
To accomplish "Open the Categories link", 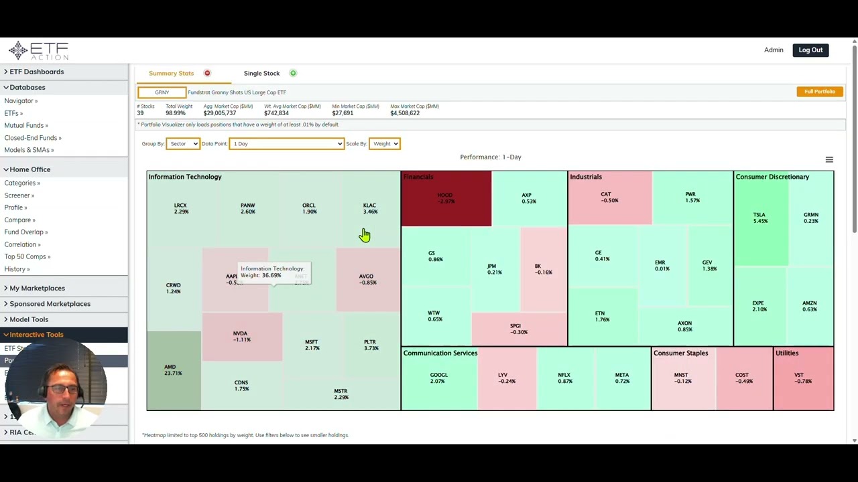I will (x=22, y=183).
